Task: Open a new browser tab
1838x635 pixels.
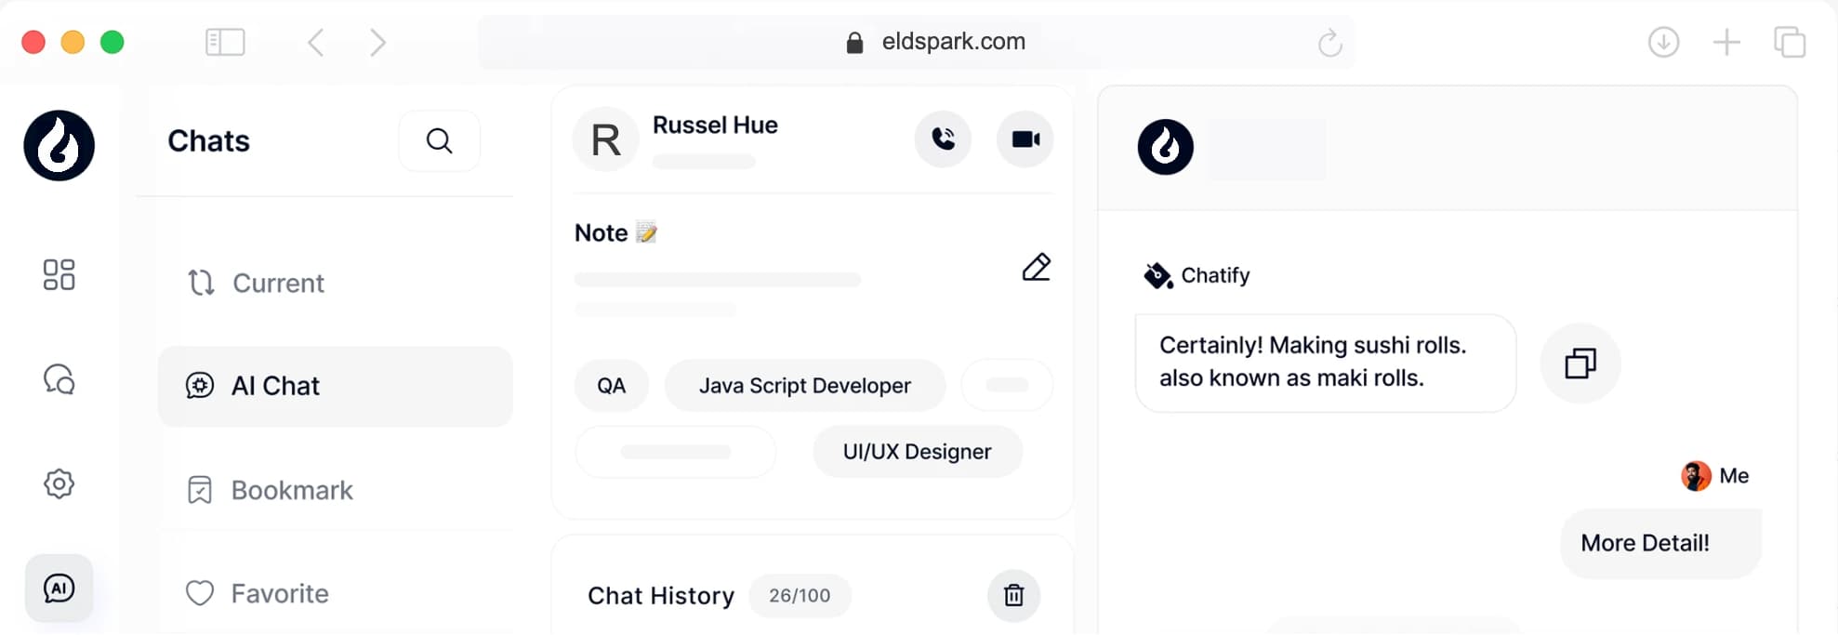Action: click(x=1726, y=42)
